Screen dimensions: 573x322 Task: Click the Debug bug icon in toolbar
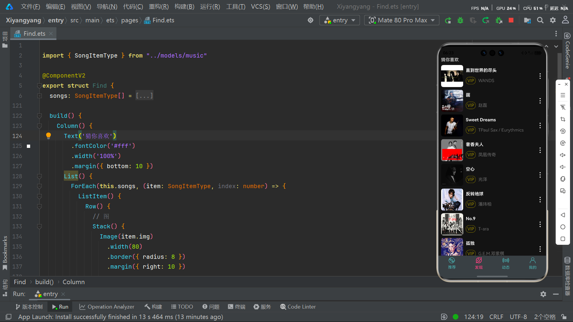pyautogui.click(x=460, y=20)
